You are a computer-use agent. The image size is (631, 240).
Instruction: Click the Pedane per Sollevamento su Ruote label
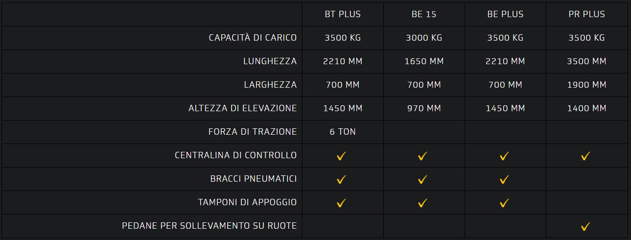(x=209, y=226)
